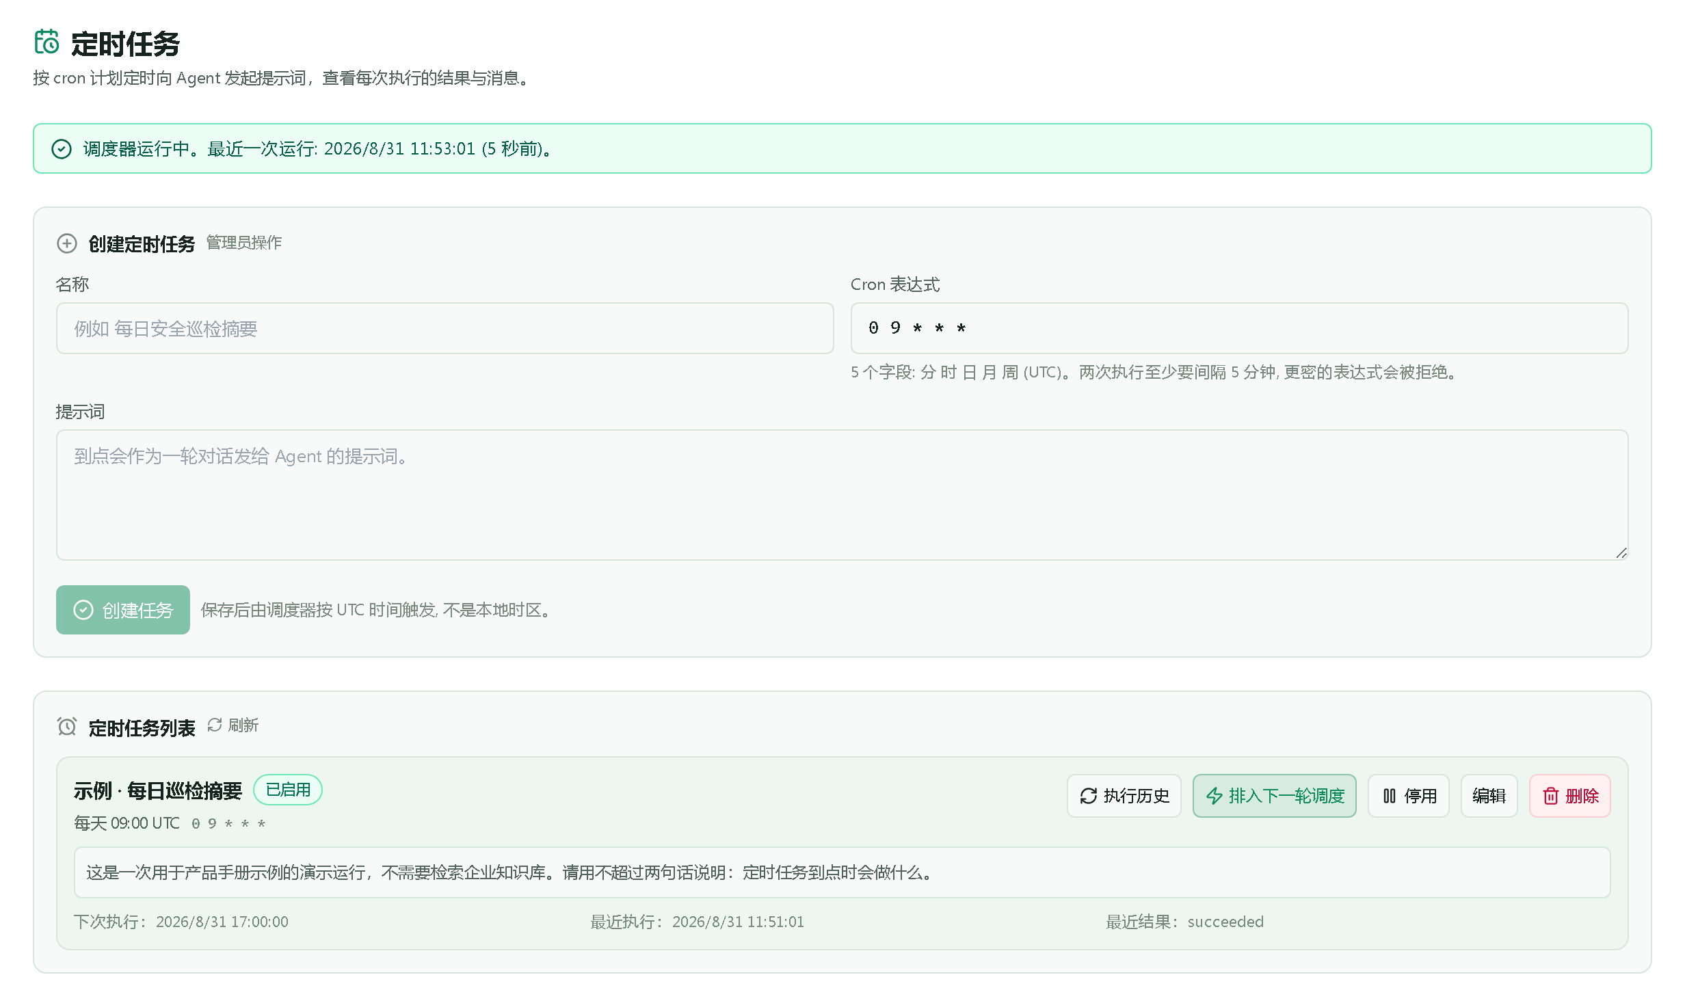The width and height of the screenshot is (1685, 990).
Task: Click the schedule text 每天 09:00 UTC
Action: point(127,823)
